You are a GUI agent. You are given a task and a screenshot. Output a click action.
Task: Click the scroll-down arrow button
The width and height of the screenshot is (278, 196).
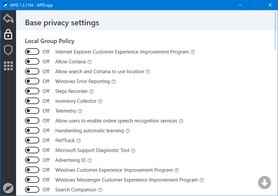coord(264,183)
